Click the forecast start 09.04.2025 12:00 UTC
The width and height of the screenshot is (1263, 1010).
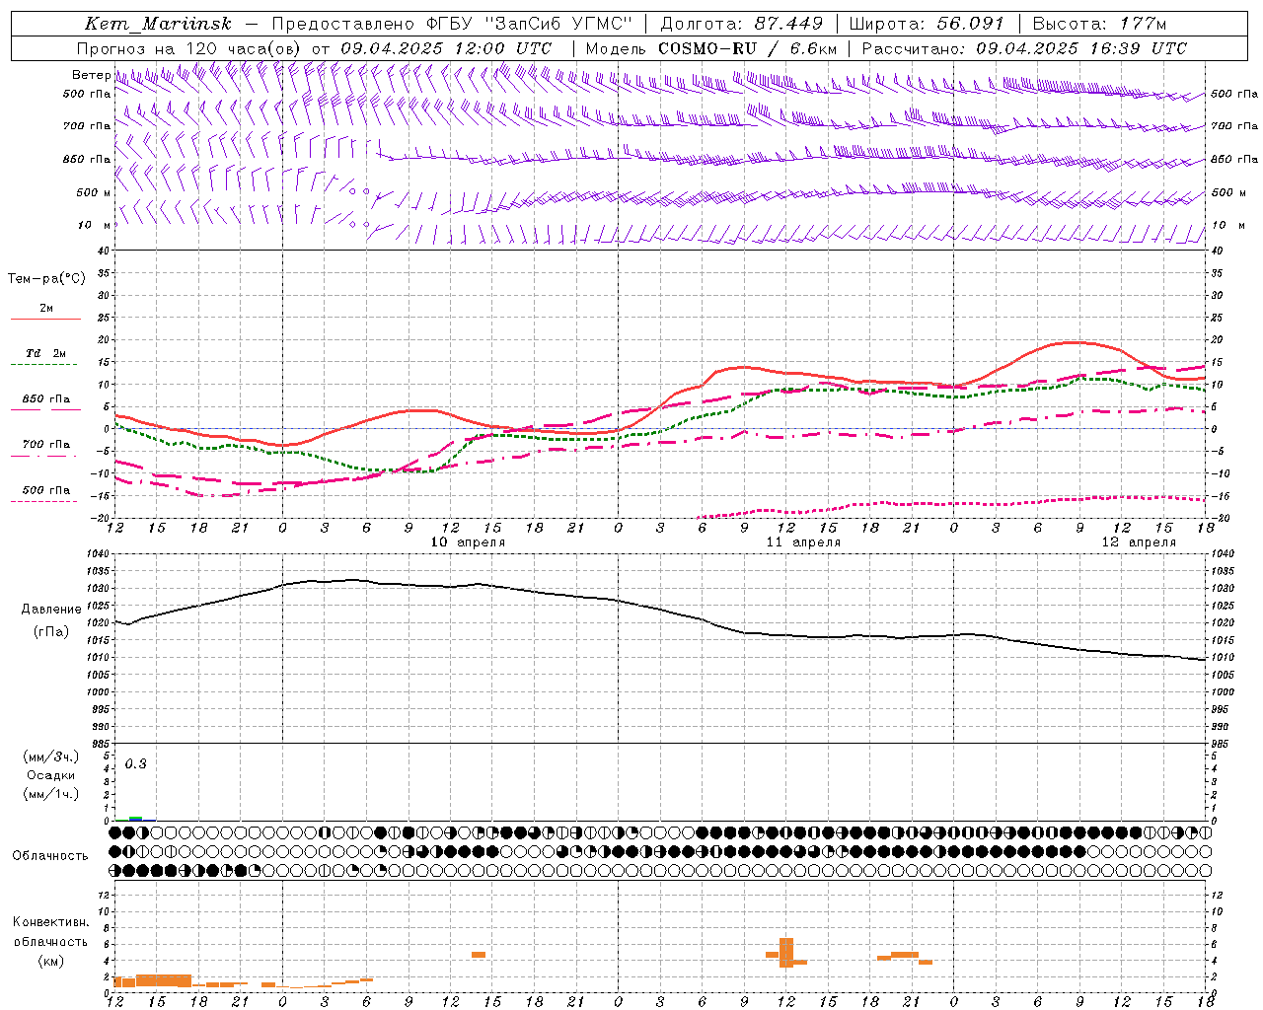[446, 48]
